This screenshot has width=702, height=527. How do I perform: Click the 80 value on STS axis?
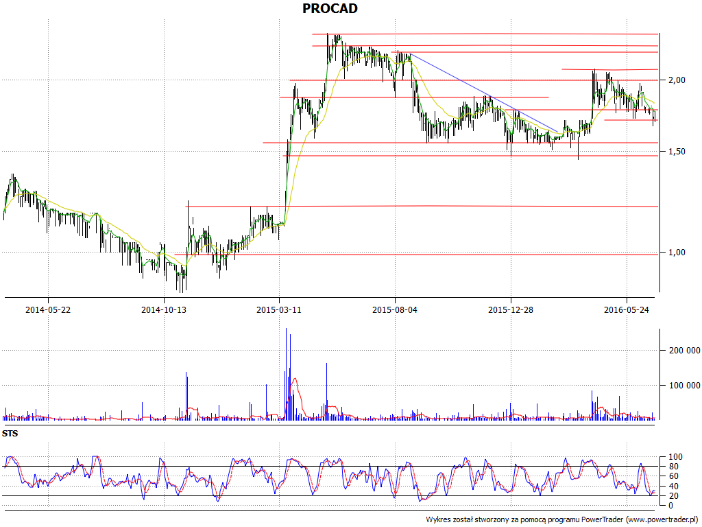click(x=673, y=467)
